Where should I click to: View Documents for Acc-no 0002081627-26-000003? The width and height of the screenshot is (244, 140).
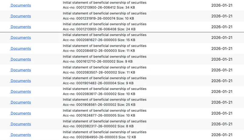tap(20, 38)
